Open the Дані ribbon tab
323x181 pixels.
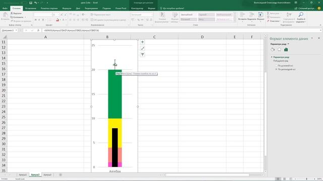coord(78,9)
